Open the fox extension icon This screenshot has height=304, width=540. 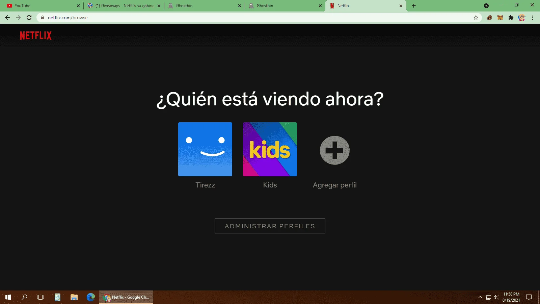click(x=500, y=18)
